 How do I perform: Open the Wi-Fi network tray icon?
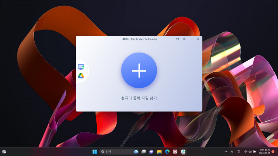click(x=245, y=152)
